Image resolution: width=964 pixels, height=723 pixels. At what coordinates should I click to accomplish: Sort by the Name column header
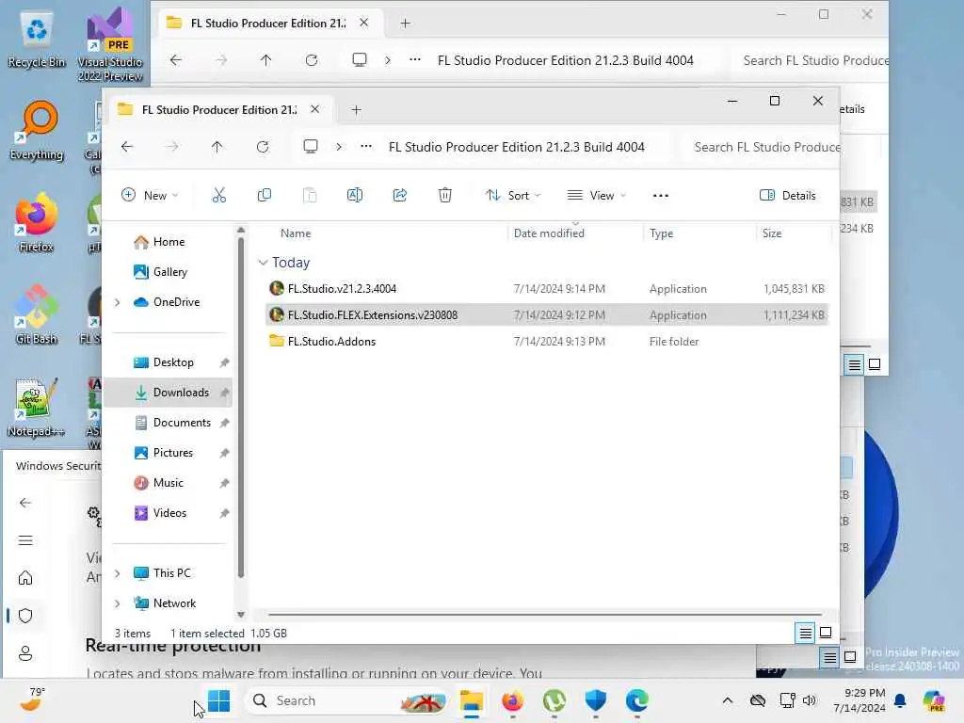pos(296,233)
